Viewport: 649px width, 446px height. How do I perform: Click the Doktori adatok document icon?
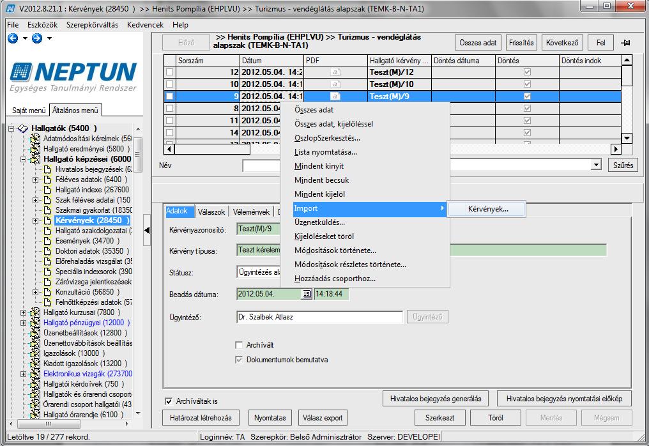click(48, 251)
